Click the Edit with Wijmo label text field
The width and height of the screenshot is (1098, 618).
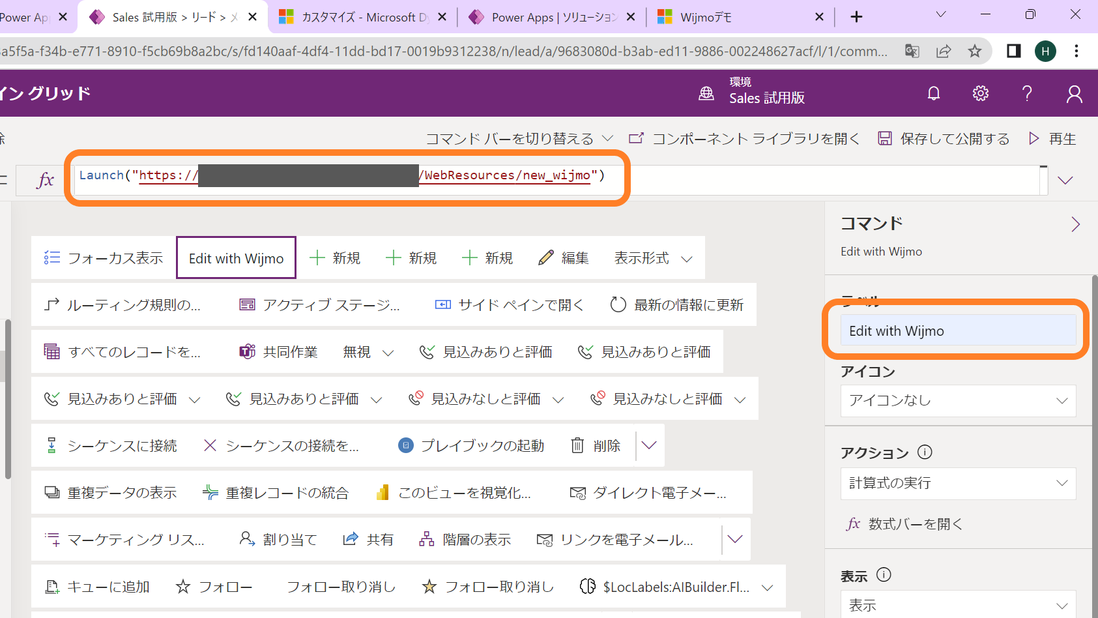point(958,331)
